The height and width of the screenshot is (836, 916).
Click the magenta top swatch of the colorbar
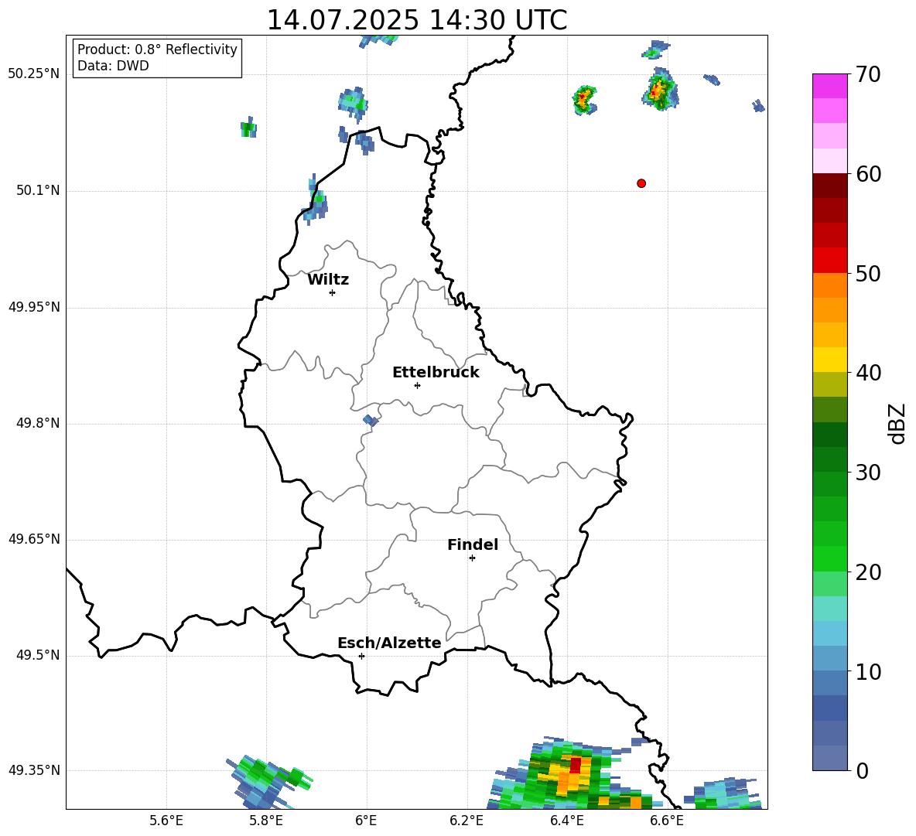[829, 86]
